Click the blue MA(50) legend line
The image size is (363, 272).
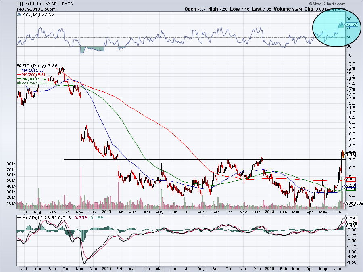pos(19,70)
